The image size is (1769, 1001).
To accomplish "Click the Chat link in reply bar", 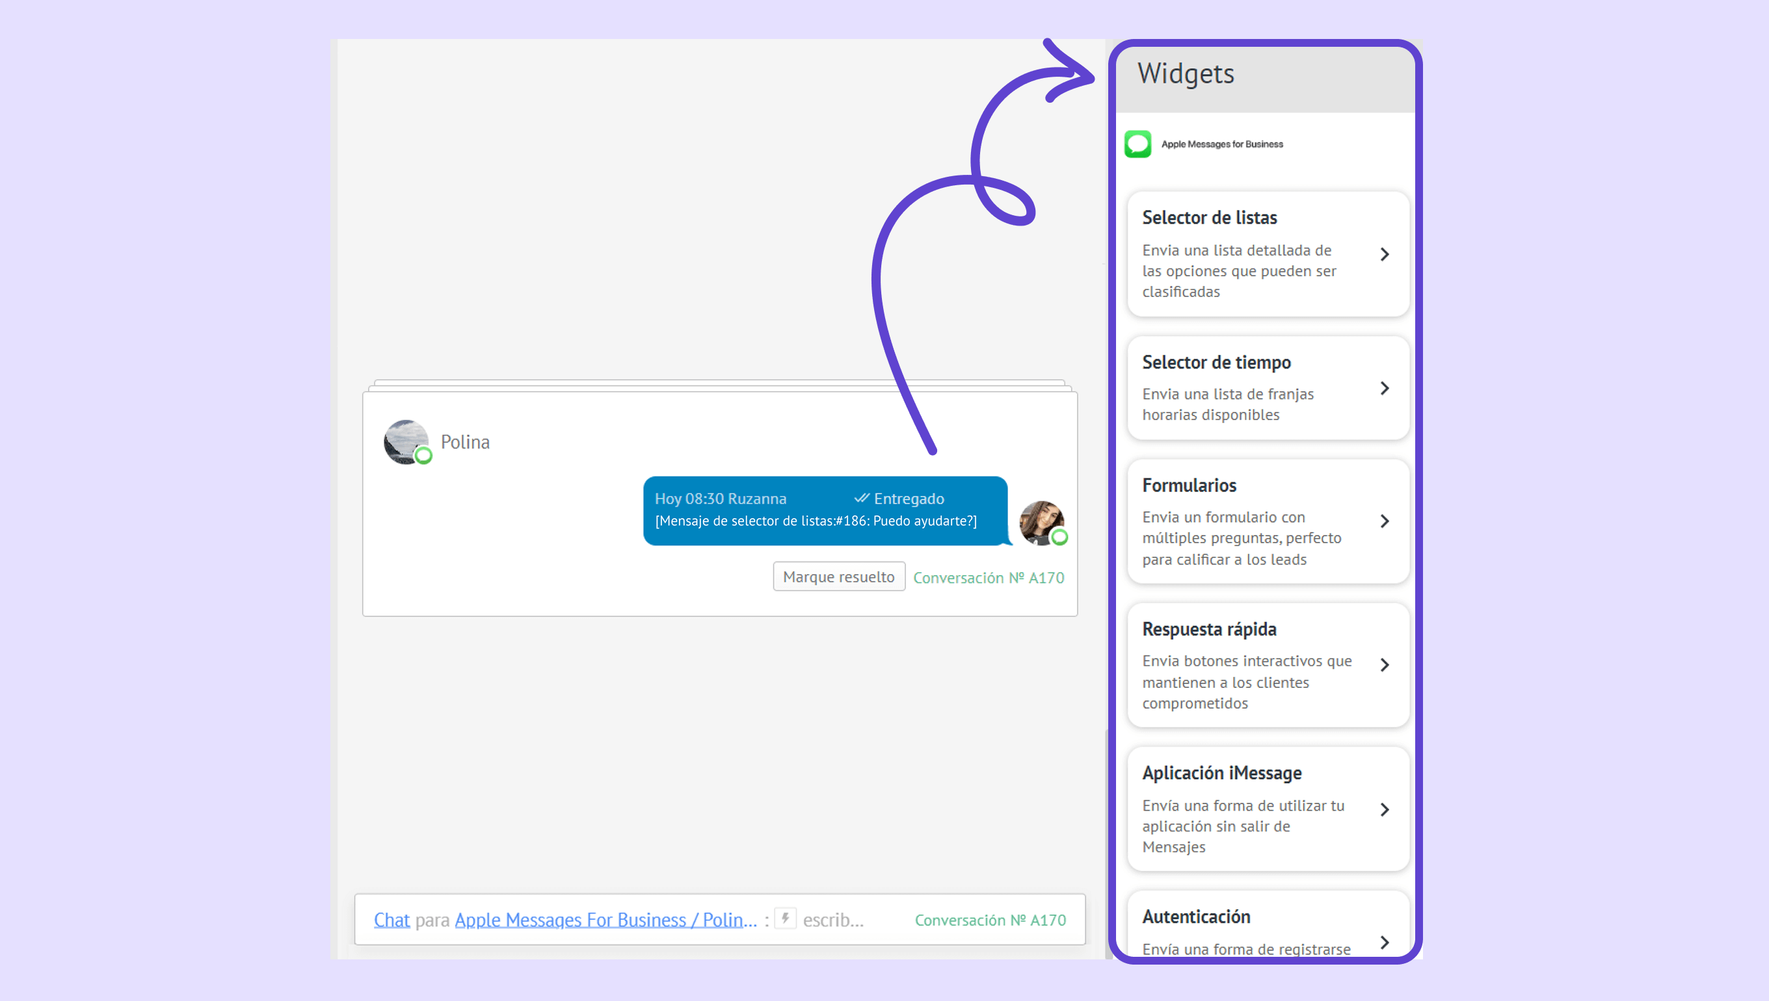I will (392, 920).
